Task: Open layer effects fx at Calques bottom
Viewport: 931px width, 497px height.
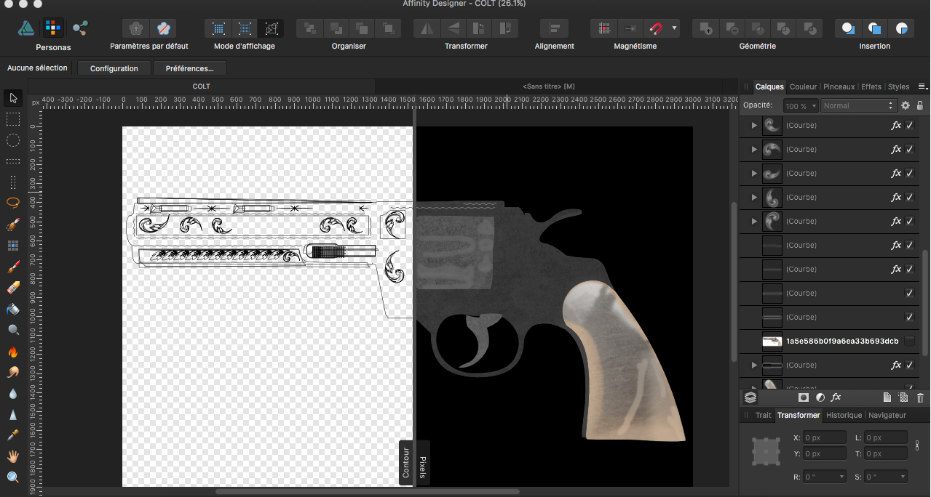Action: [836, 397]
